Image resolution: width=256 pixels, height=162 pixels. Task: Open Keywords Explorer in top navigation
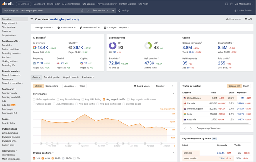(107, 4)
